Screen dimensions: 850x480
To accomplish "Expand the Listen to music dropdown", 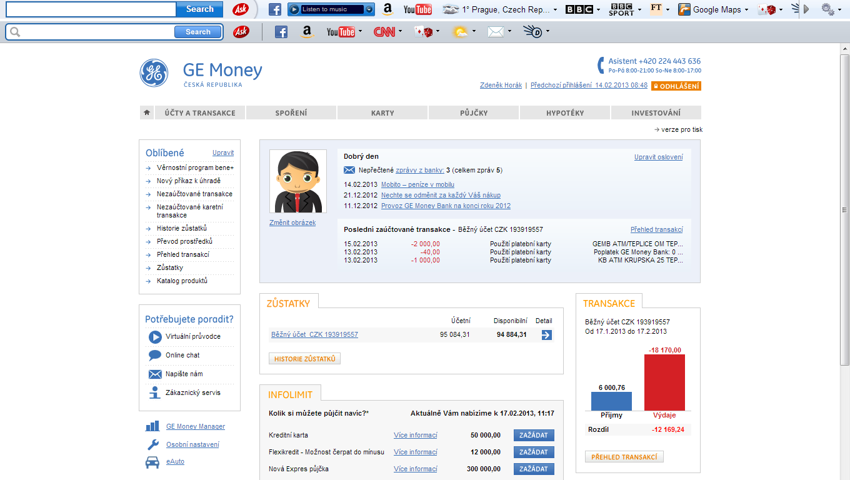I will coord(369,9).
